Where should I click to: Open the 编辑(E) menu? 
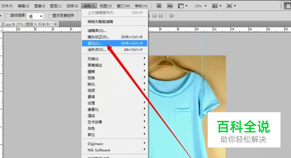point(24,6)
